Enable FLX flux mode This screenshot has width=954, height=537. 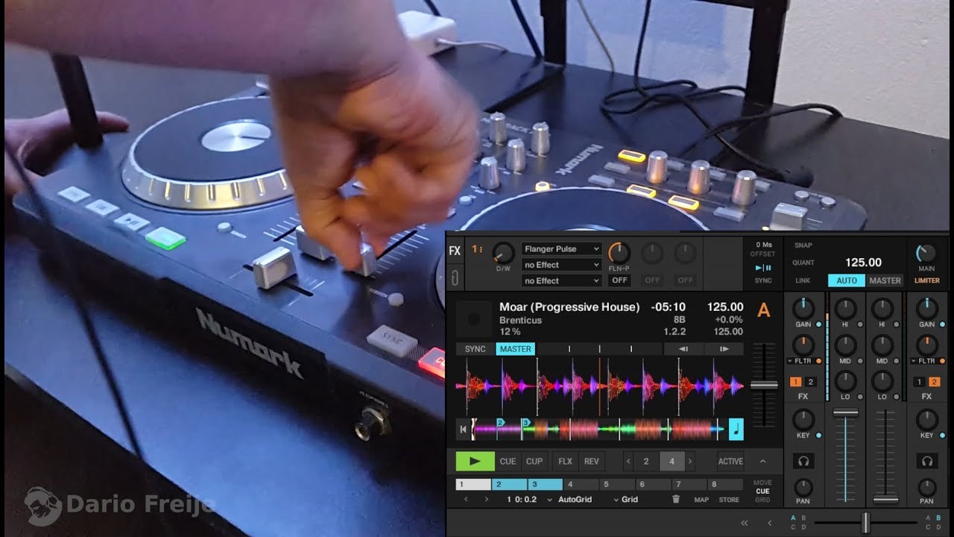(x=565, y=461)
